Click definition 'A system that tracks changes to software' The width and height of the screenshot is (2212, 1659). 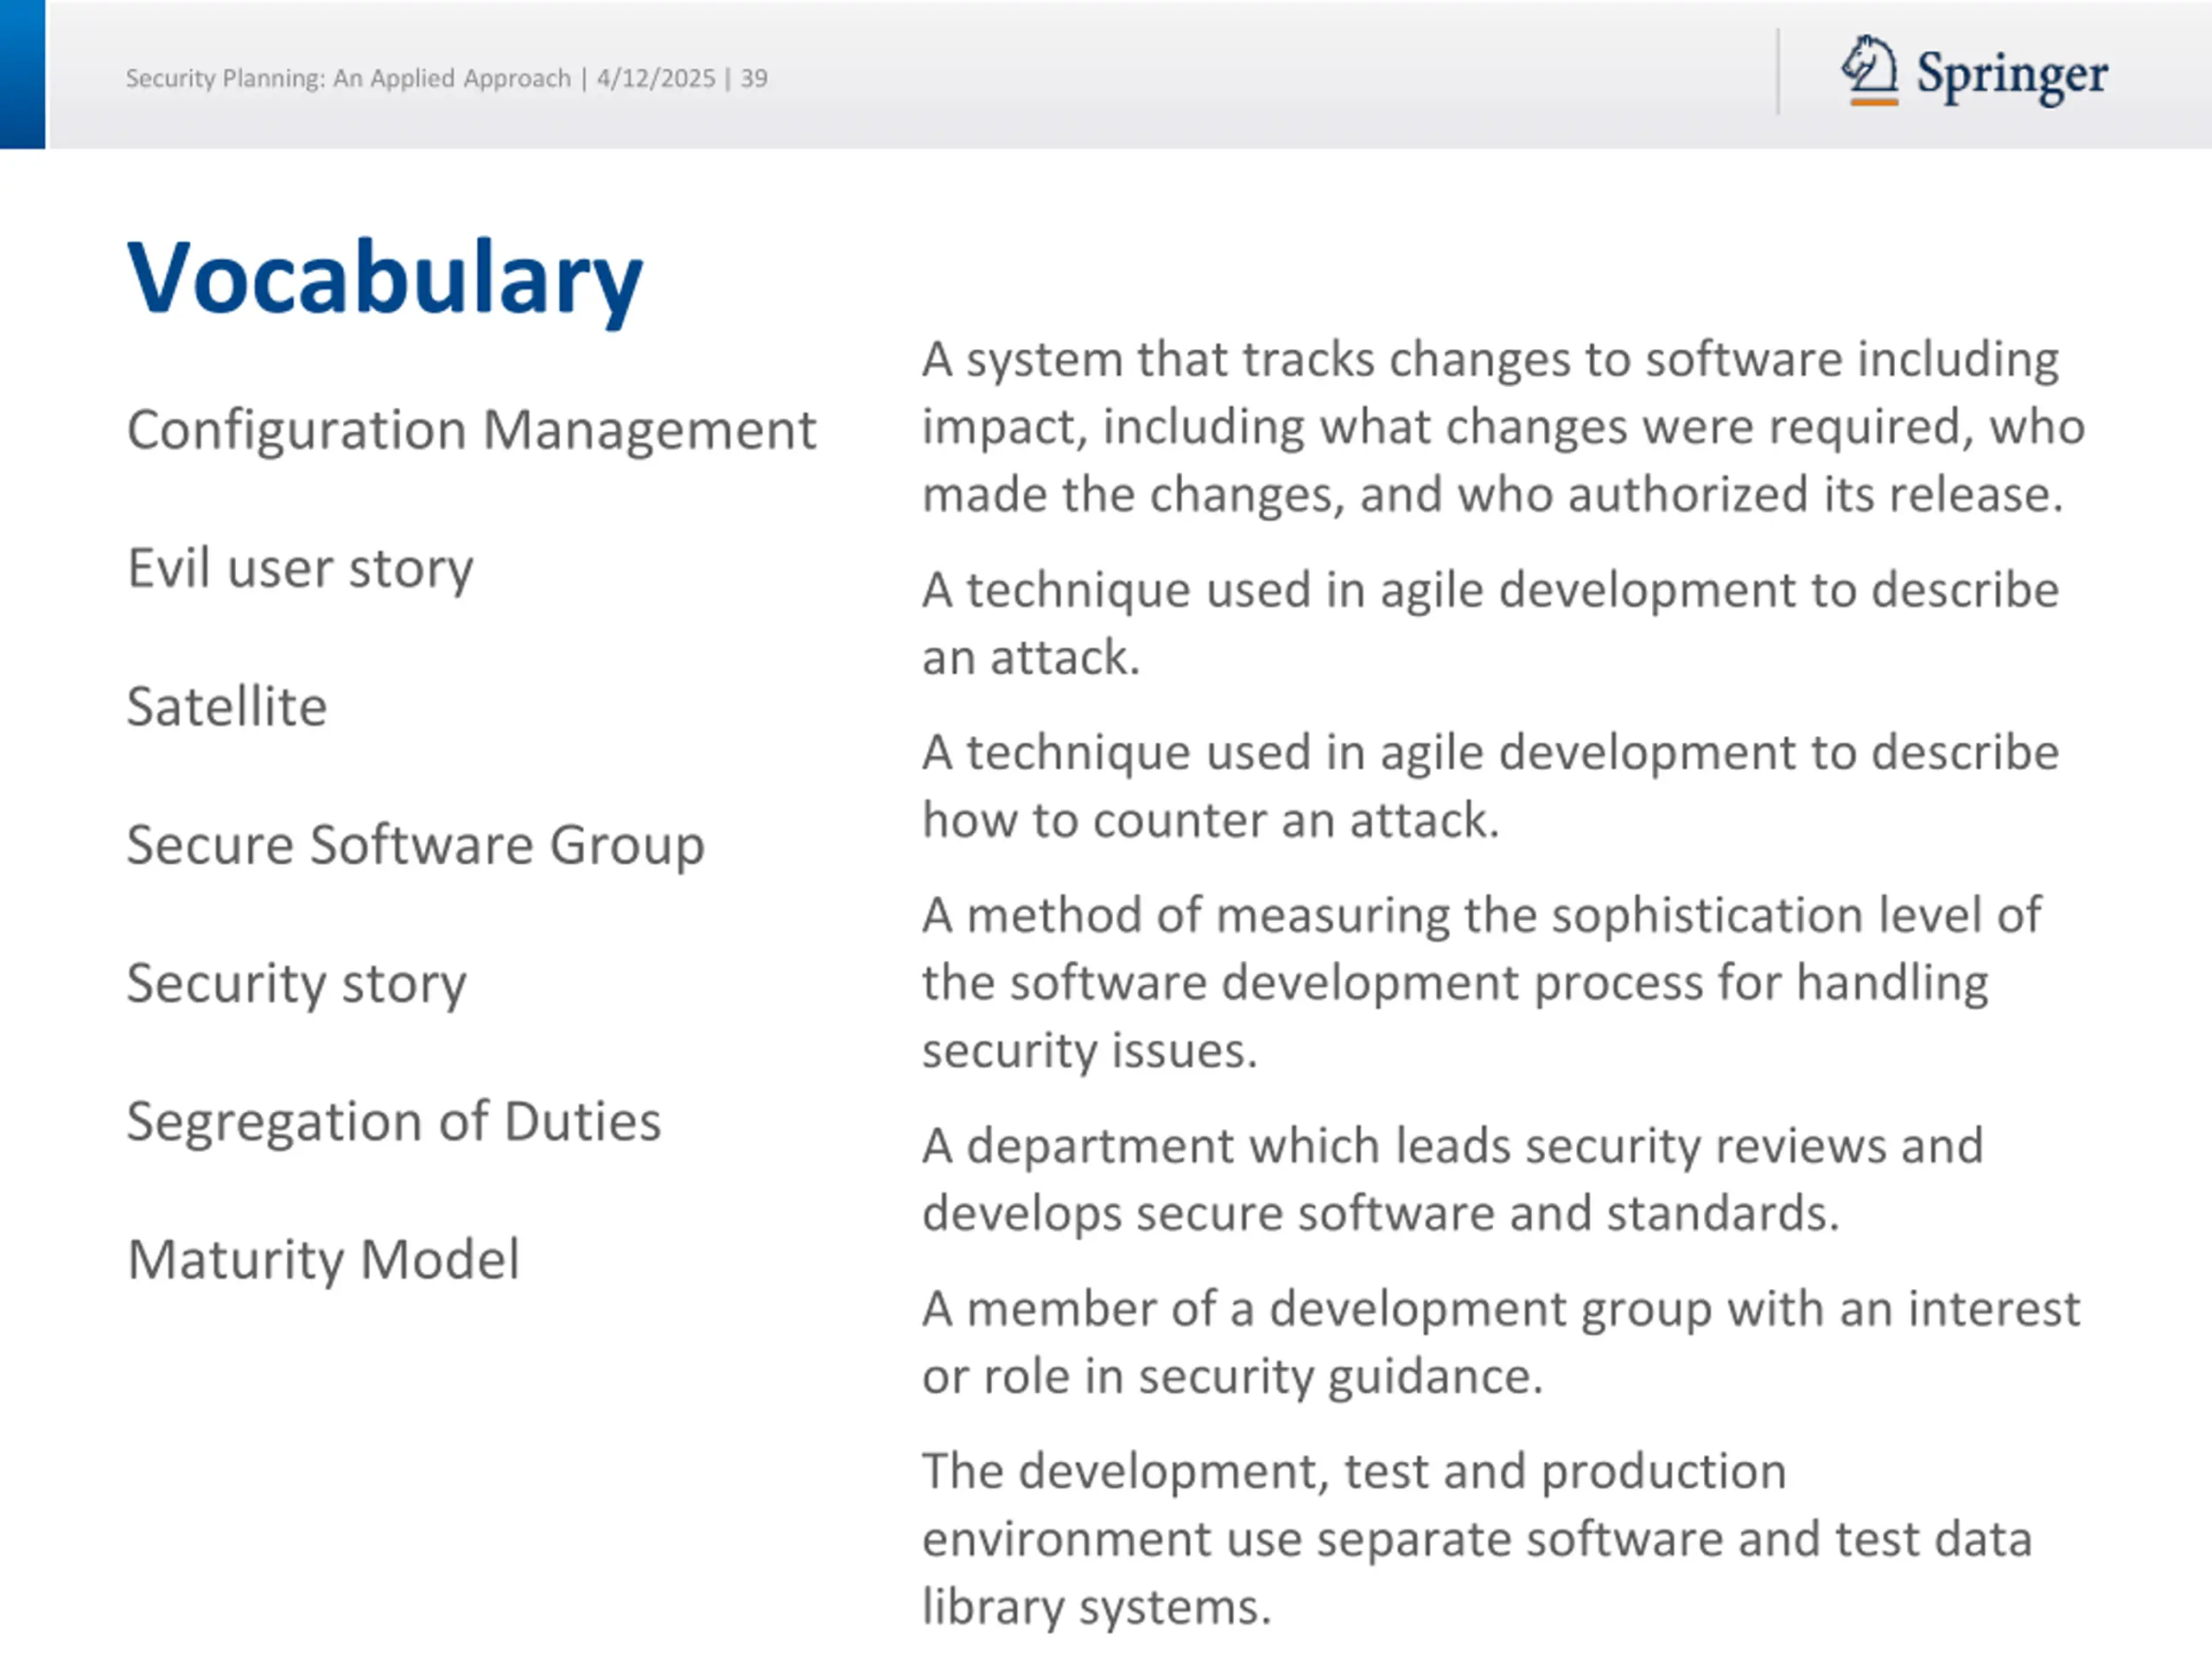click(x=1503, y=427)
